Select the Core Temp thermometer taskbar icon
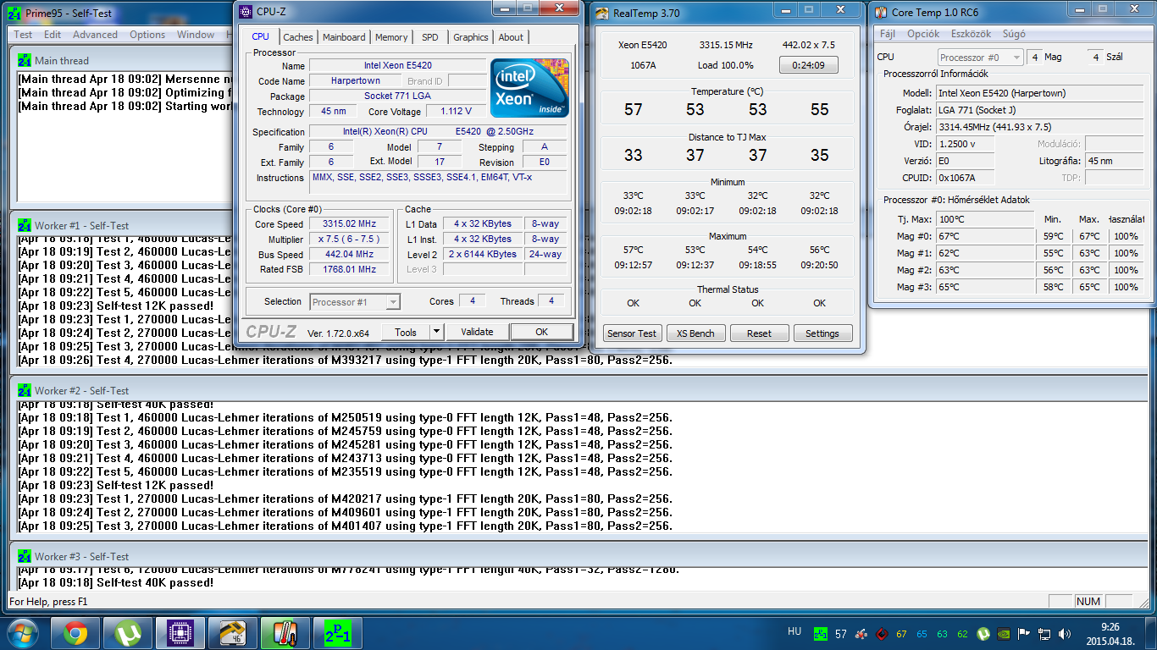The width and height of the screenshot is (1157, 650). click(x=285, y=633)
